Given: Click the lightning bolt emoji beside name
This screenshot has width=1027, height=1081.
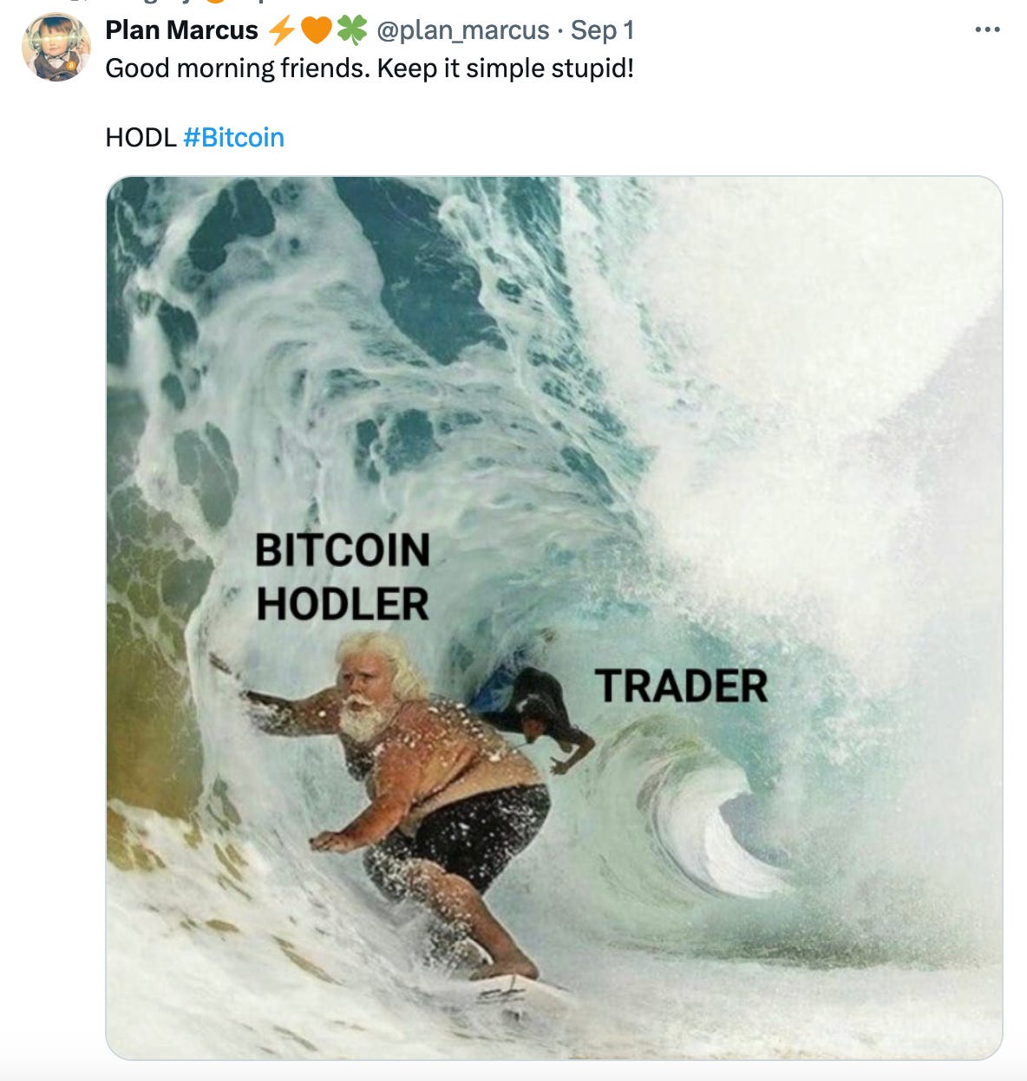Looking at the screenshot, I should click(x=281, y=30).
